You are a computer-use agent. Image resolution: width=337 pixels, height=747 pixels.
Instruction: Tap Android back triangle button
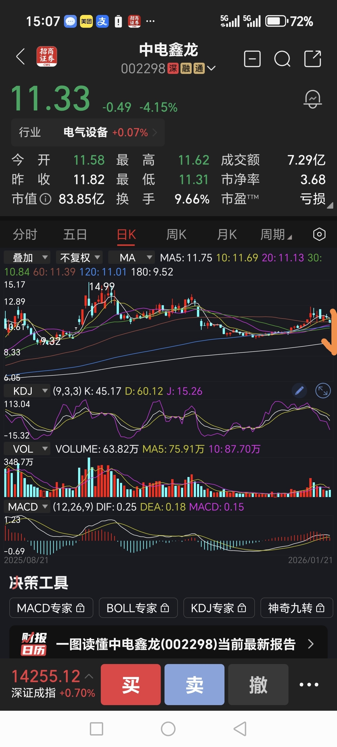pos(240,729)
